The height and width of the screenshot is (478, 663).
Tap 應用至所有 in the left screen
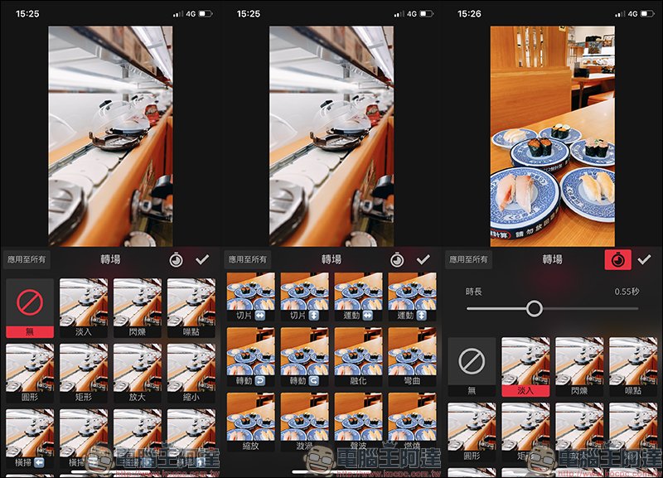[x=27, y=259]
